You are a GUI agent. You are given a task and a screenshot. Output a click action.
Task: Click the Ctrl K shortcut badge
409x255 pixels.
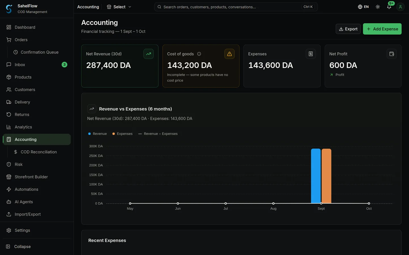pos(308,7)
